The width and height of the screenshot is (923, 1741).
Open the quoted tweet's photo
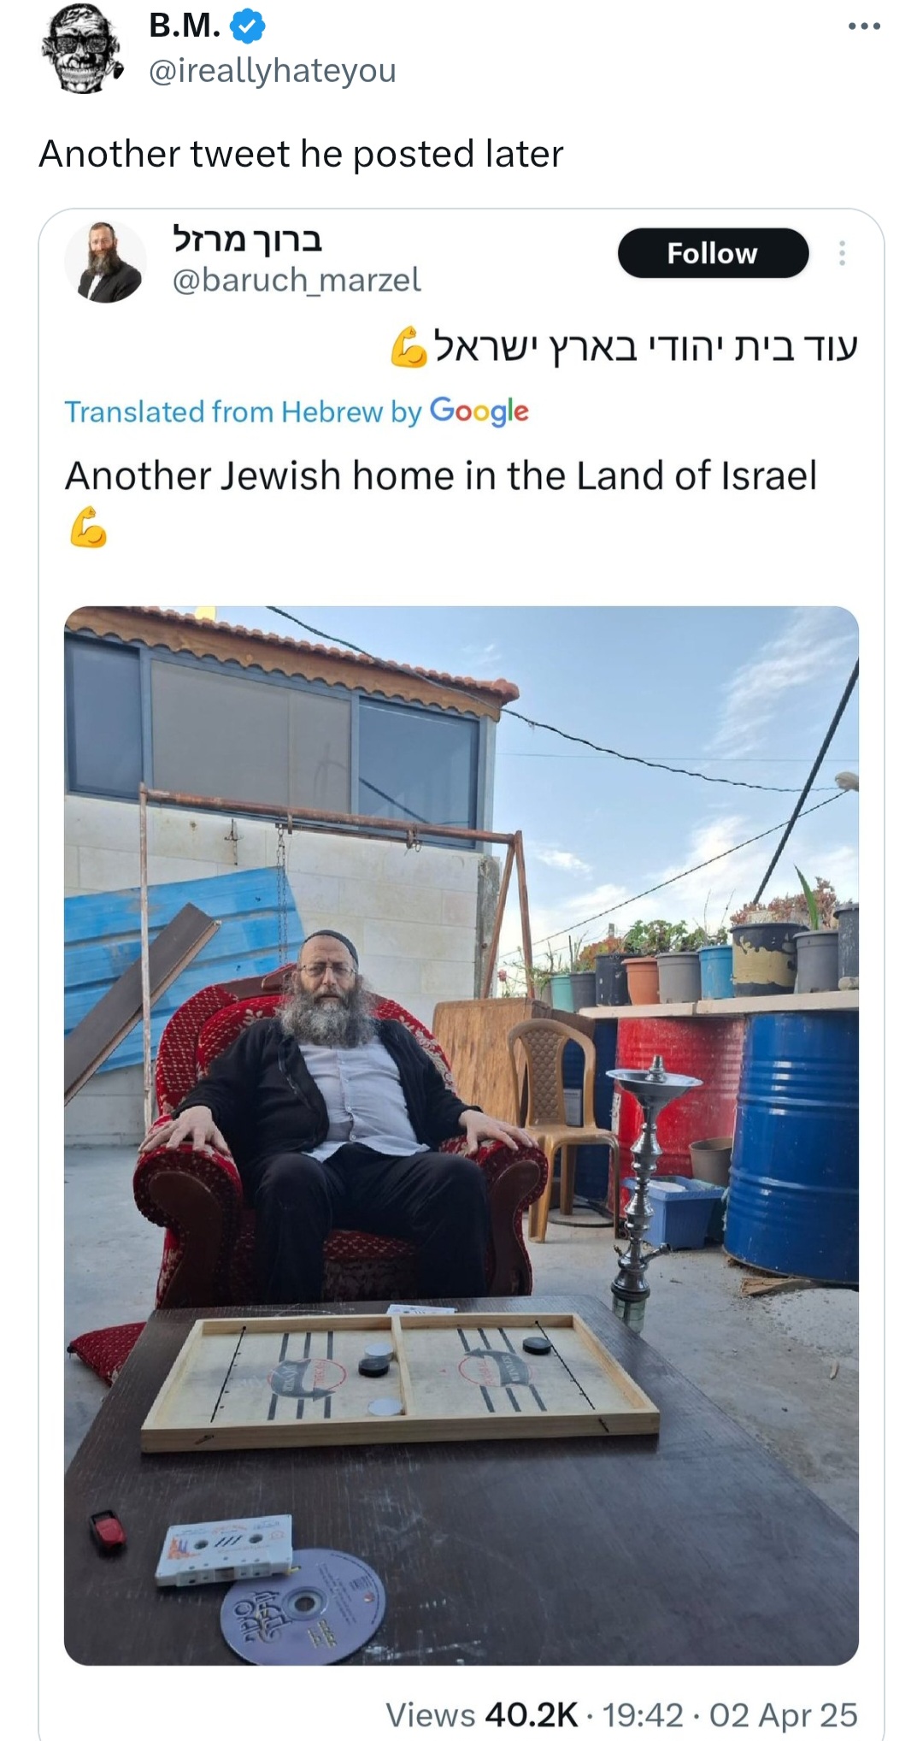pos(461,1136)
